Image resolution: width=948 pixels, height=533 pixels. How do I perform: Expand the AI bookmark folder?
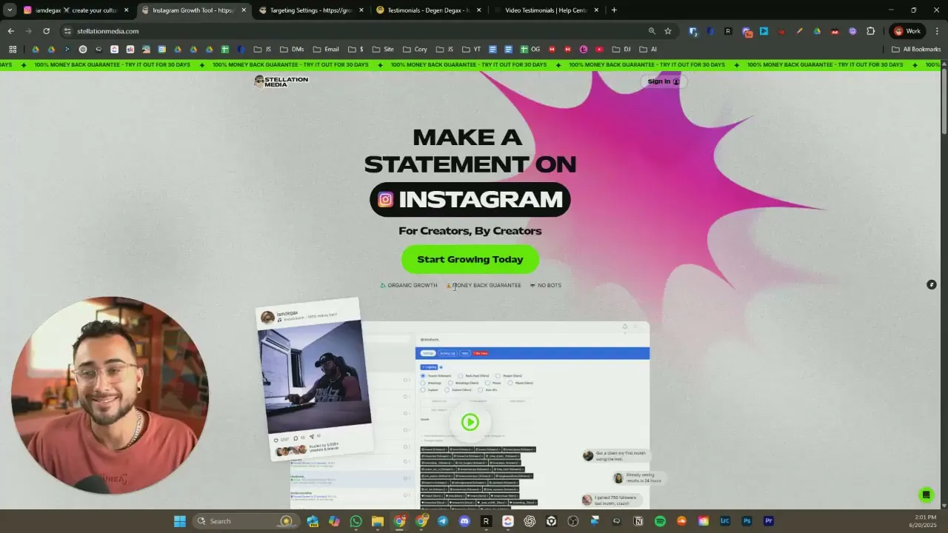click(647, 50)
